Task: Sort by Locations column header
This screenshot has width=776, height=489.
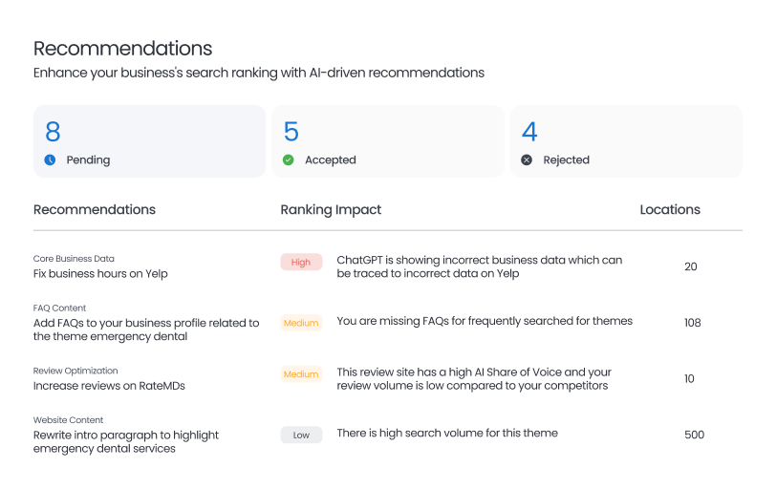Action: [x=670, y=209]
